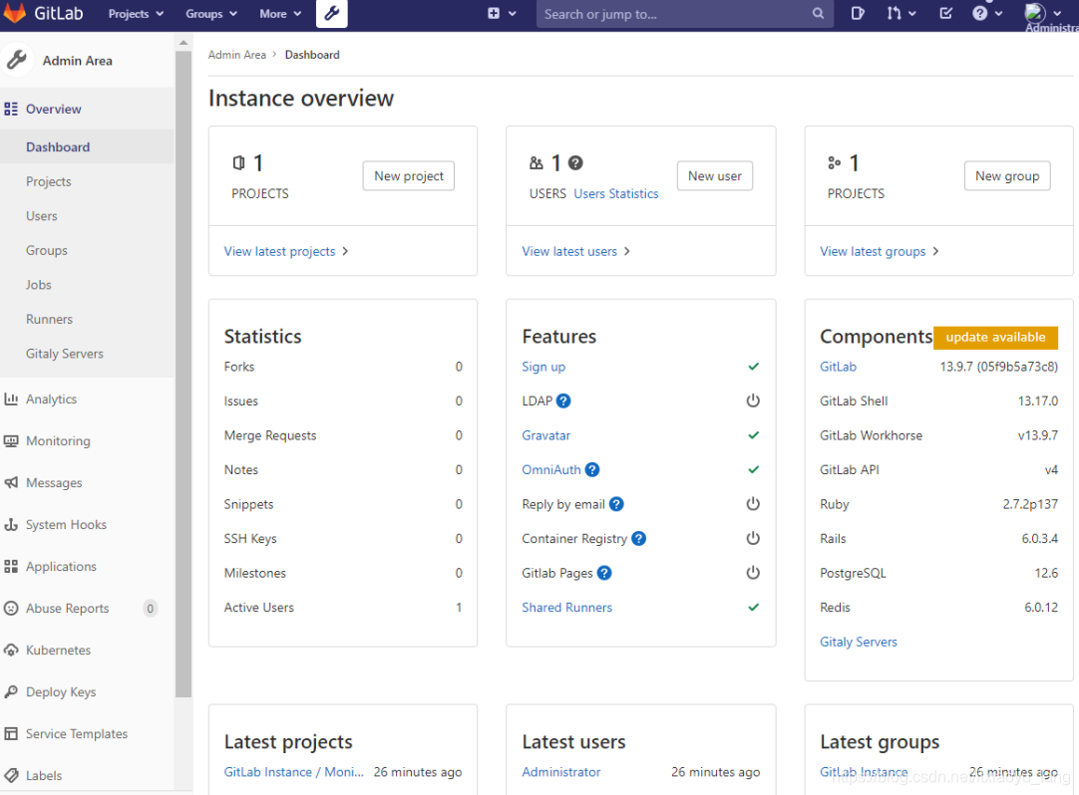Click the Admin Area wrench icon in sidebar
The image size is (1079, 795).
(17, 60)
